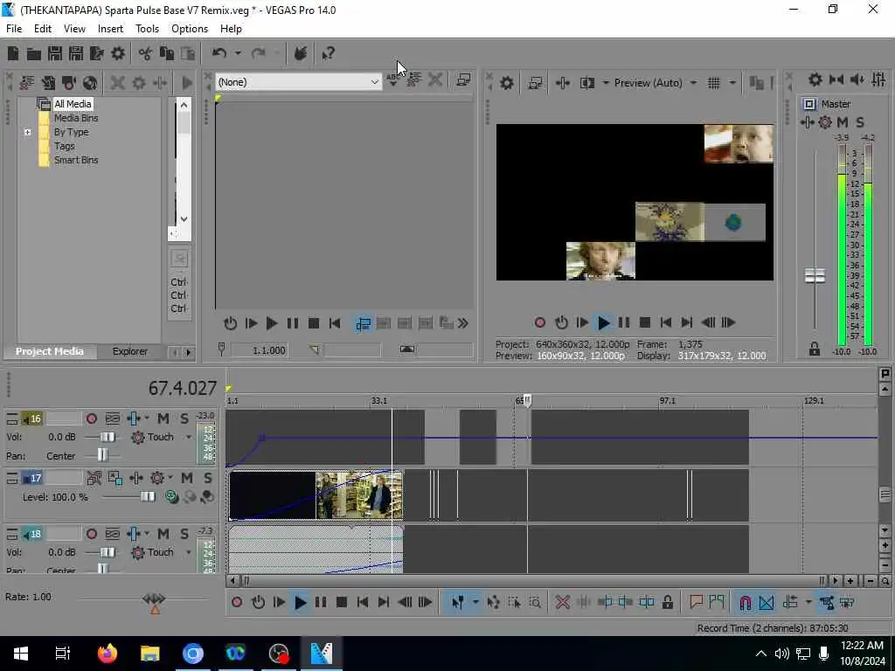Open the Split Screen View dropdown arrow
The width and height of the screenshot is (895, 671).
pos(606,83)
